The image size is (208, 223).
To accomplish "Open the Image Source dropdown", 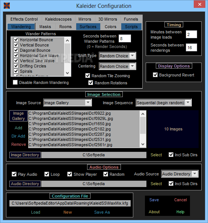I will [68, 103].
